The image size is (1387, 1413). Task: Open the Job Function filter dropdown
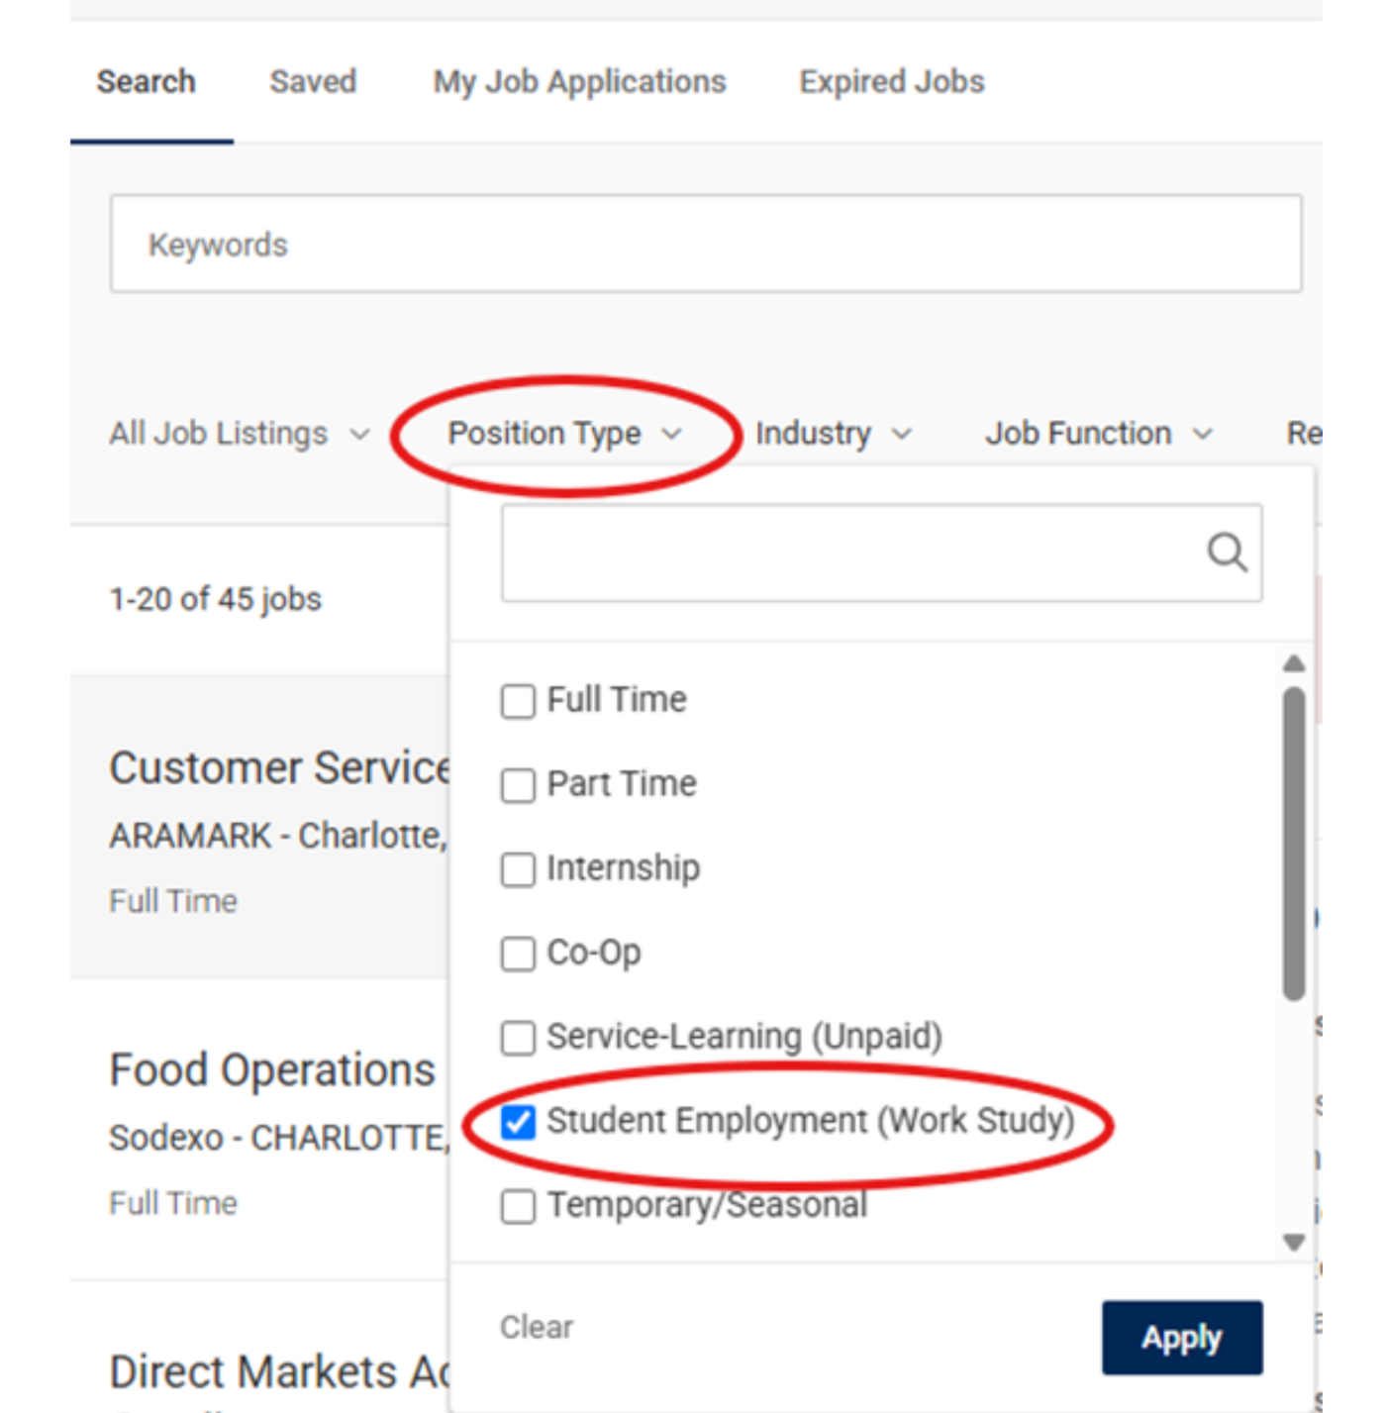pyautogui.click(x=1099, y=434)
